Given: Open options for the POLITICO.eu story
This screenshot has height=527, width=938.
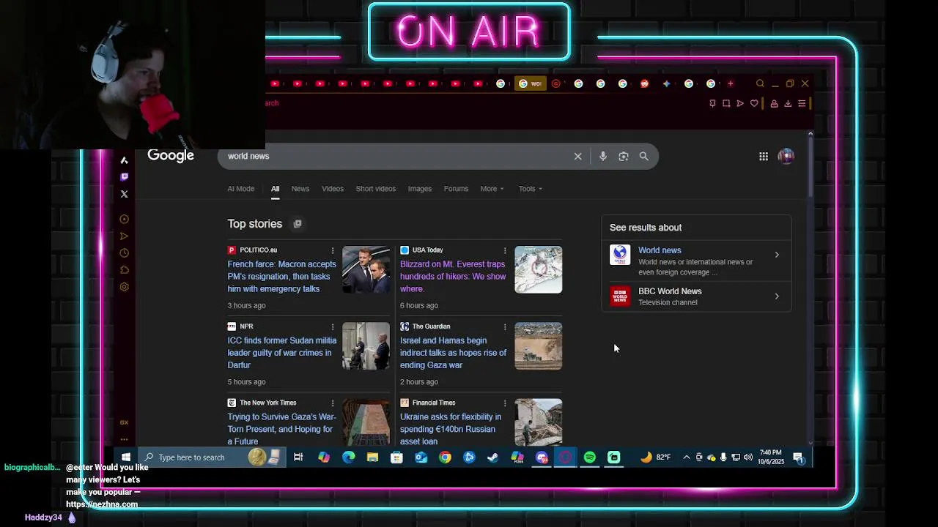Looking at the screenshot, I should (x=333, y=250).
